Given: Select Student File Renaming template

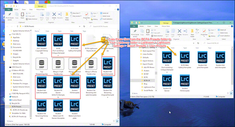Looking at the screenshot, I should [x=42, y=109].
